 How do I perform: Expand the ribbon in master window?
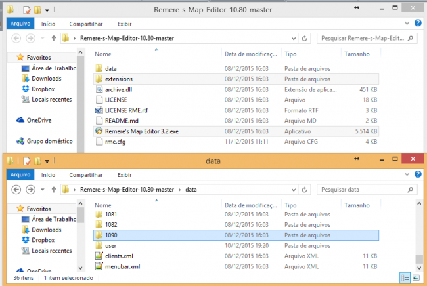click(x=407, y=23)
